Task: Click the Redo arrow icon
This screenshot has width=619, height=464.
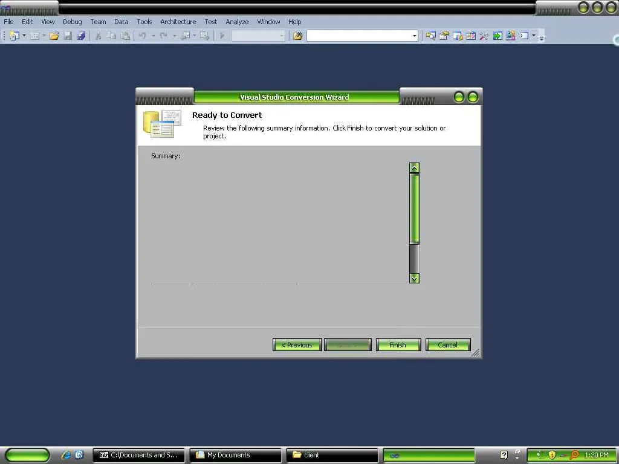Action: (163, 36)
